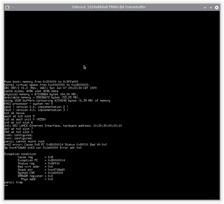Click 'panic: cannot mount root' line

[x=24, y=141]
